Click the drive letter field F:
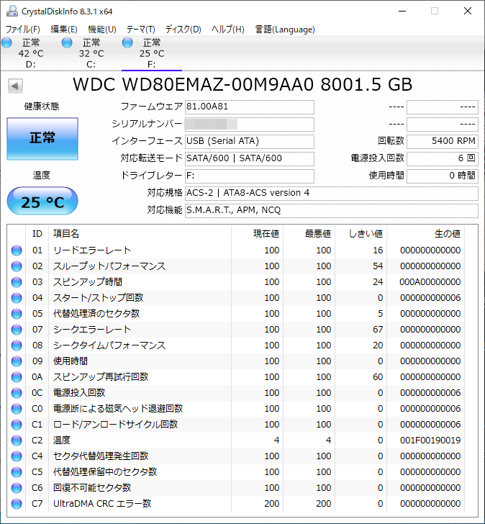The image size is (485, 524). pyautogui.click(x=250, y=176)
